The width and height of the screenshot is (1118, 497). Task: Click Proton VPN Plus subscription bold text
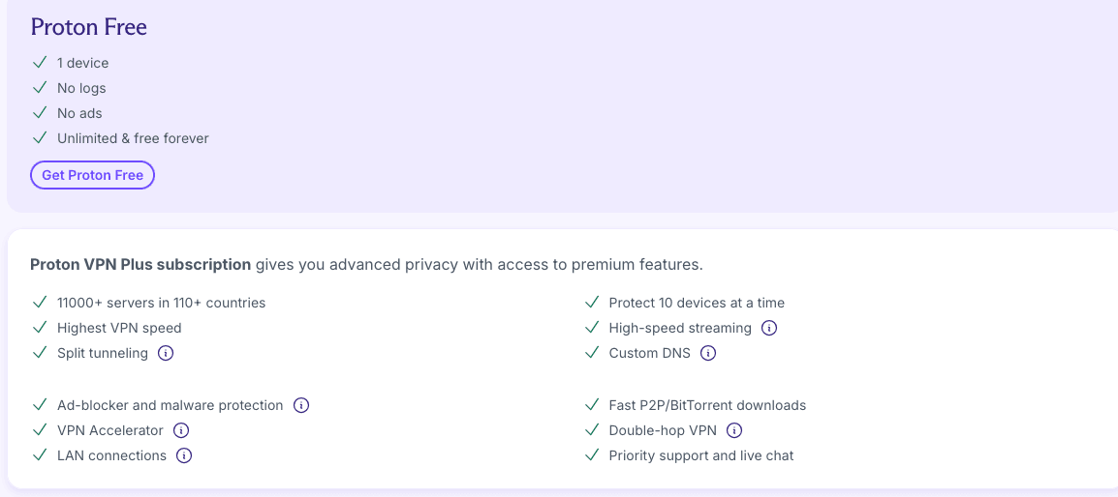pos(140,264)
